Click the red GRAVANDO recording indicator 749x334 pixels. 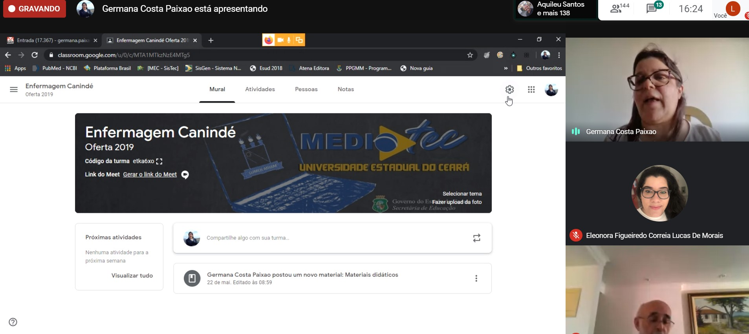tap(35, 9)
